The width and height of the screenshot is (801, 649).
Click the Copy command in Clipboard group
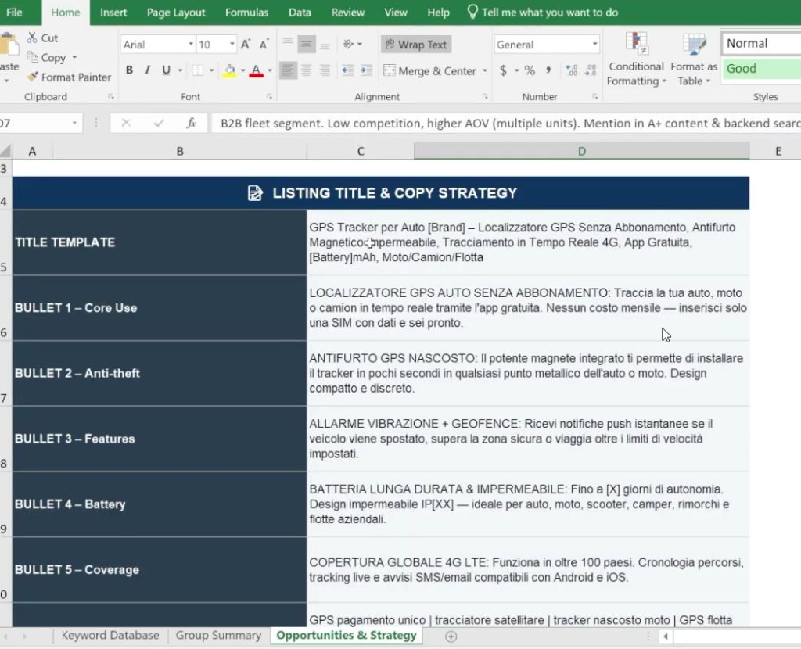click(46, 58)
